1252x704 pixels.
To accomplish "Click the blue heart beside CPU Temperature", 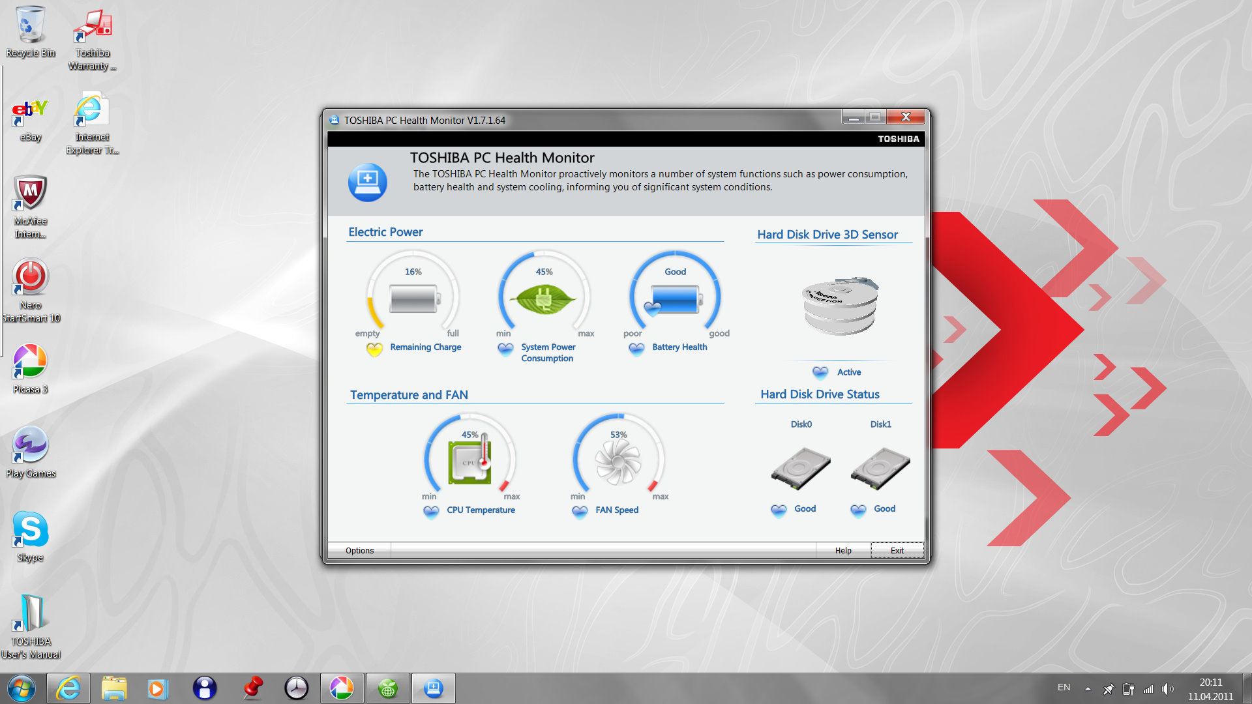I will (x=431, y=512).
